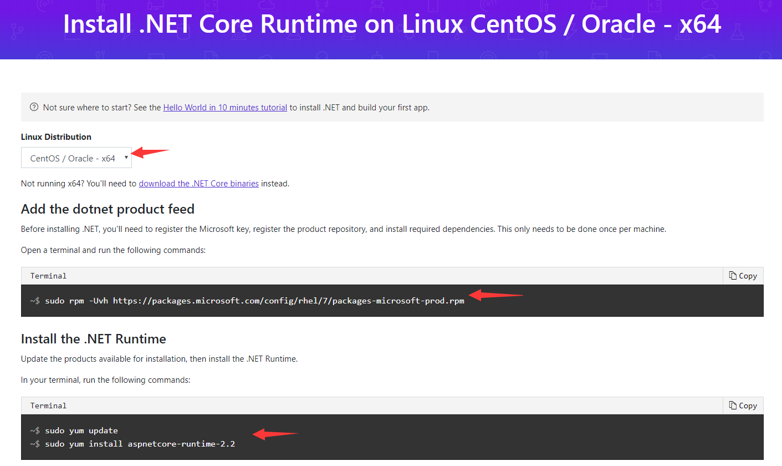
Task: Click the sudo yum update command line
Action: [x=81, y=430]
